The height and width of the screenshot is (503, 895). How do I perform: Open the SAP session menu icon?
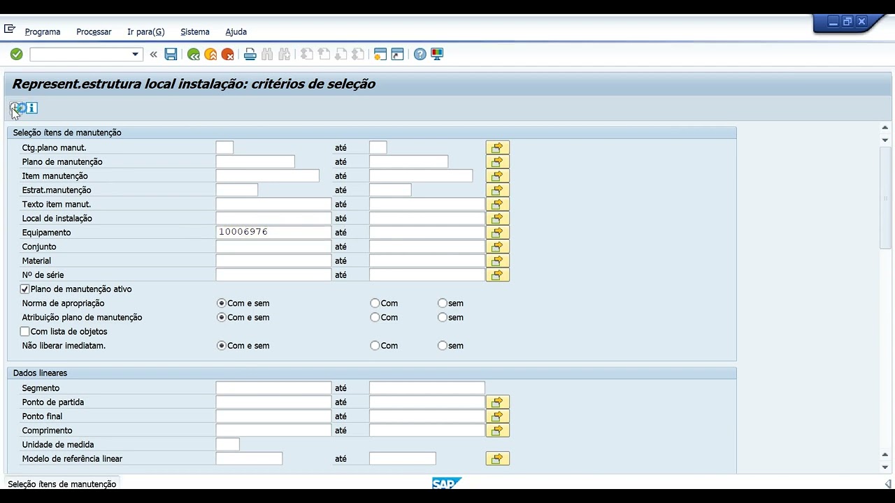click(x=10, y=29)
